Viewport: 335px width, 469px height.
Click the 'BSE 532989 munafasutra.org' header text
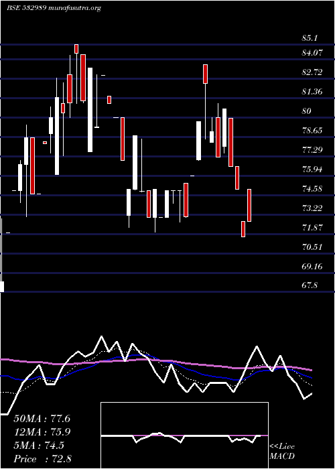(x=54, y=8)
